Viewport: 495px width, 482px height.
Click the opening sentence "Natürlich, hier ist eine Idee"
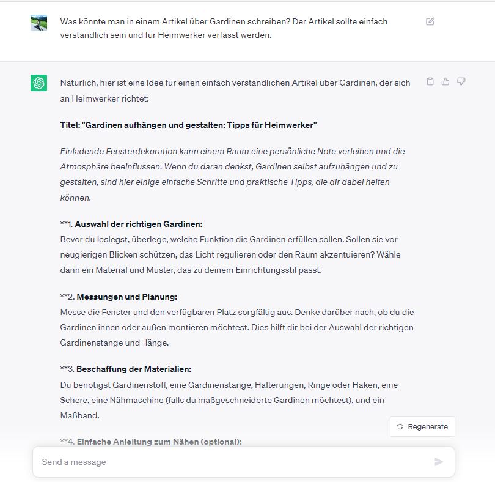[235, 91]
